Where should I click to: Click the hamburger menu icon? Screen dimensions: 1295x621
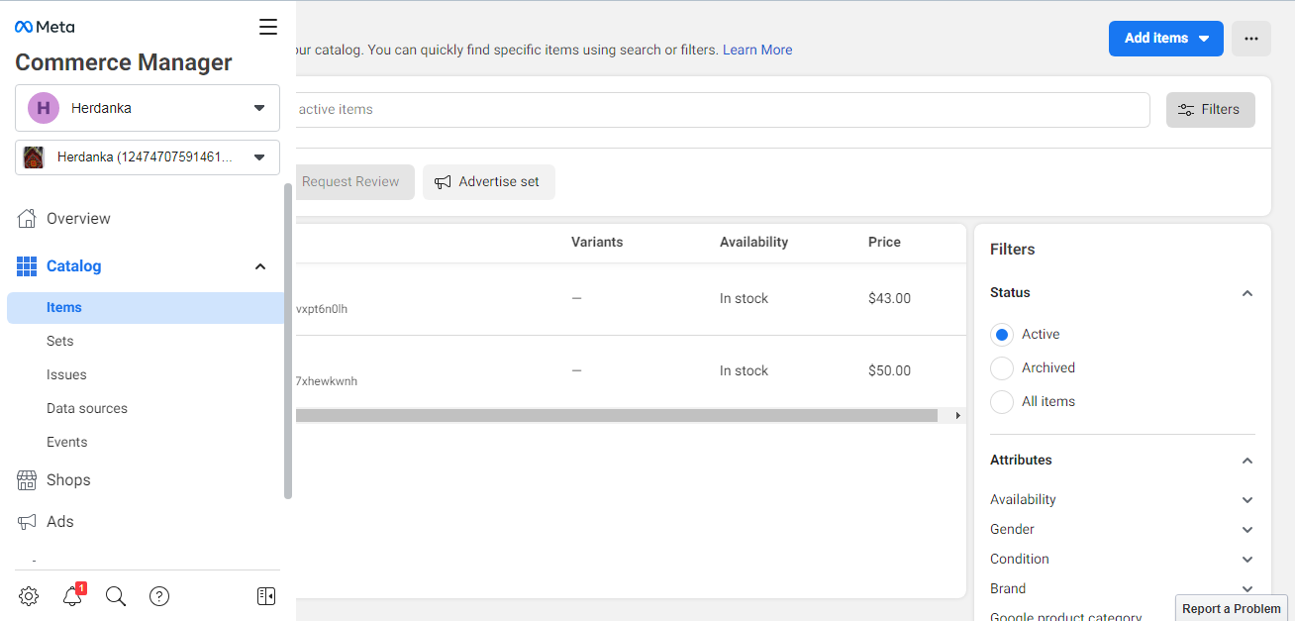point(268,27)
